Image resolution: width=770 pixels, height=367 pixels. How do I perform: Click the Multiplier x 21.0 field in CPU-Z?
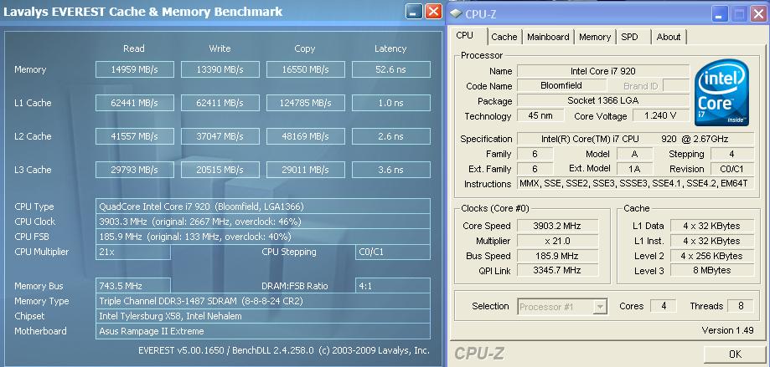tap(557, 241)
